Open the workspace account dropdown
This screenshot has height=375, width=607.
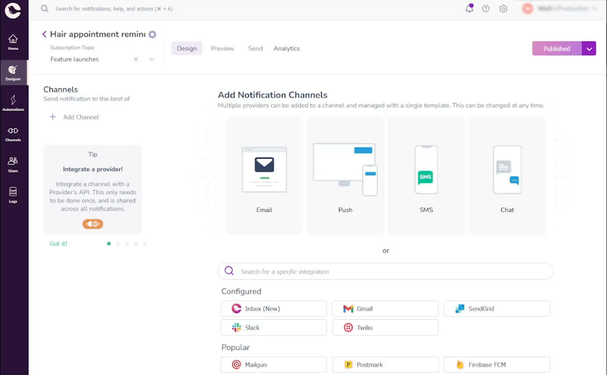coord(560,8)
